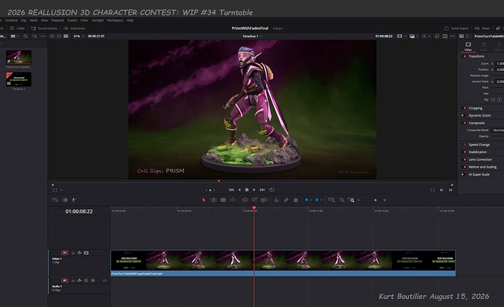Image resolution: width=504 pixels, height=307 pixels.
Task: Play the timeline forward
Action: pyautogui.click(x=254, y=190)
